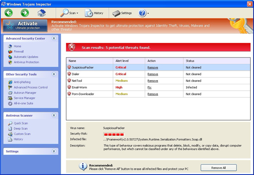Open the Scan dropdown arrow in toolbar
254x175 pixels.
[x=78, y=13]
